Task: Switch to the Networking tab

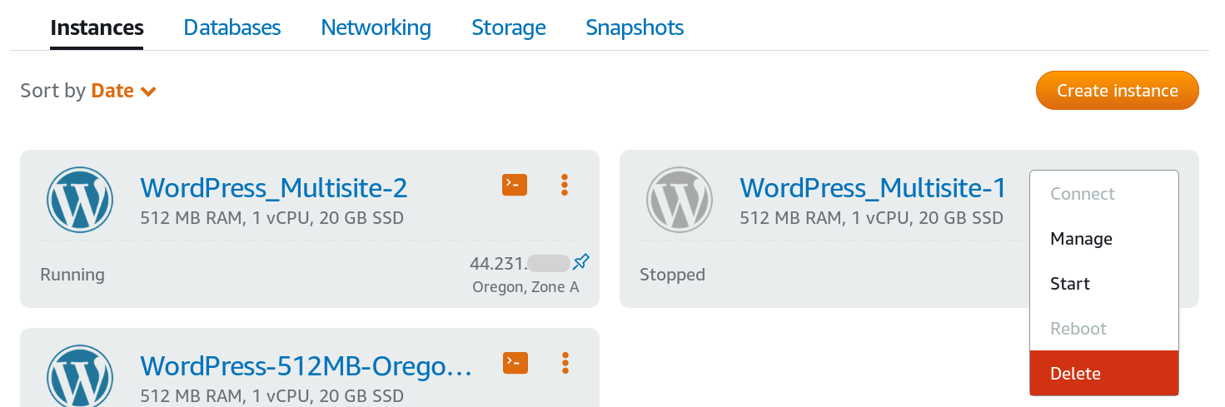Action: 376,27
